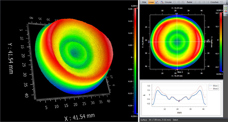Click the third circular slice icon
228x122 pixels.
pyautogui.click(x=184, y=2)
